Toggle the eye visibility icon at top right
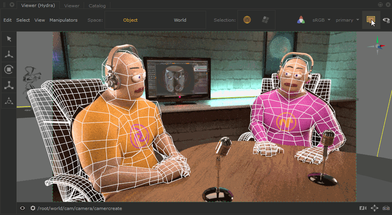This screenshot has height=215, width=392. pos(386,20)
